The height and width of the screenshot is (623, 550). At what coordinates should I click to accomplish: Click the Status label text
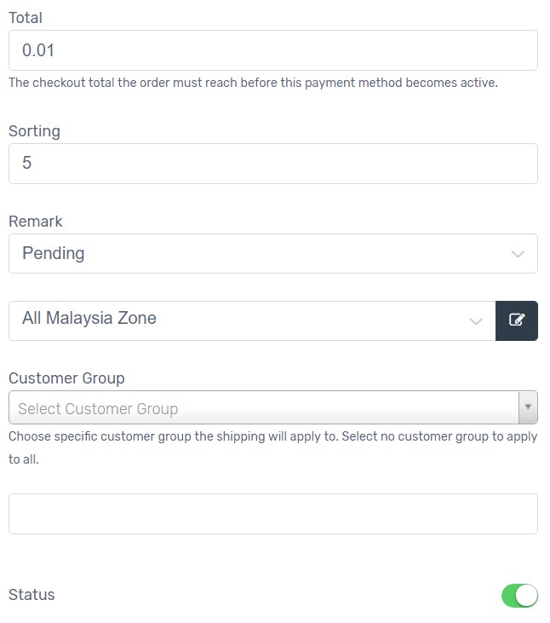32,595
